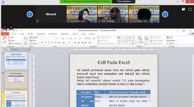
Task: Select the Star shape in gallery
Action: 133,43
